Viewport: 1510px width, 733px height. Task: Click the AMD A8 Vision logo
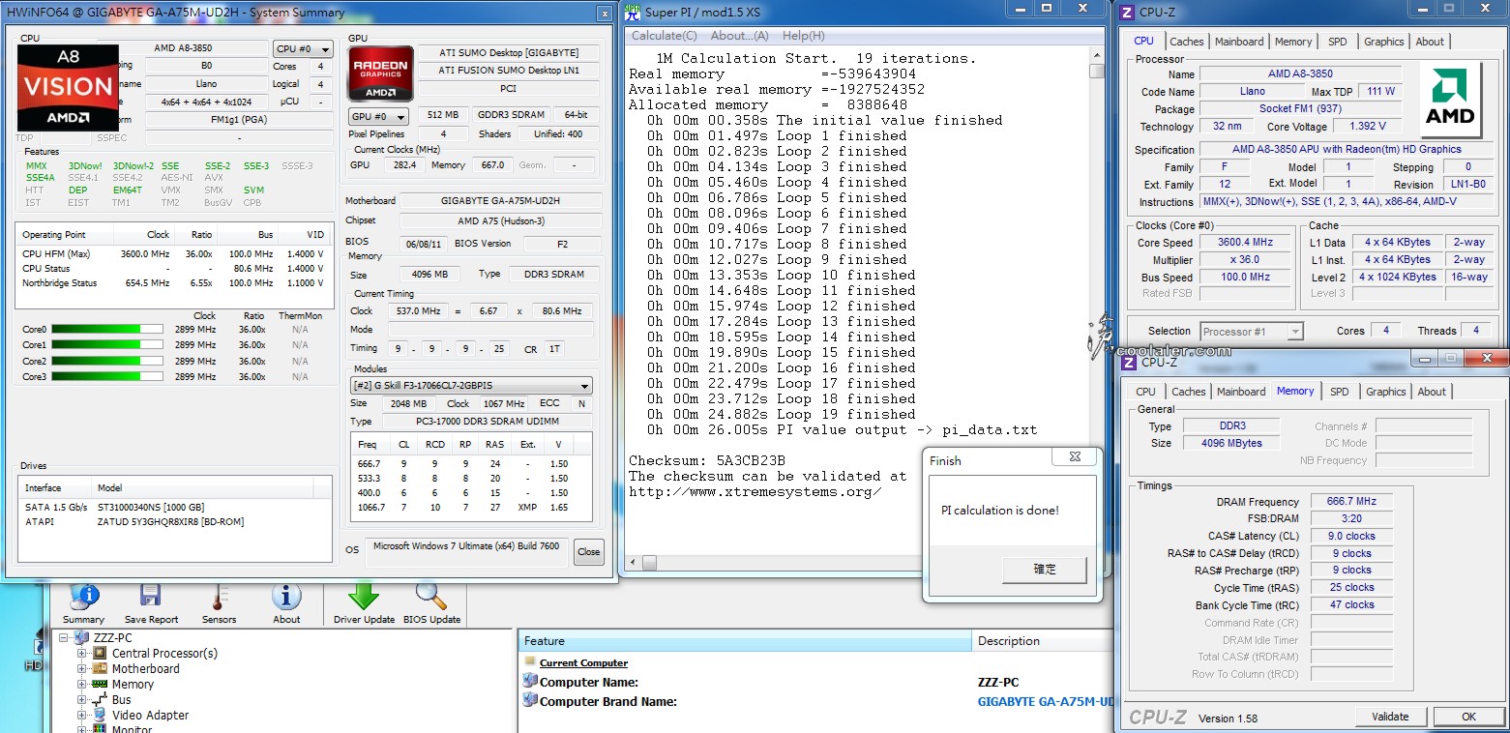tap(69, 88)
